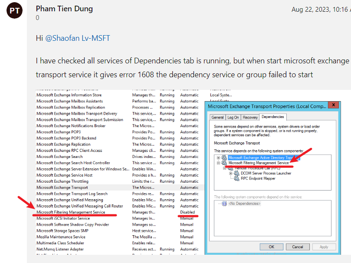The width and height of the screenshot is (351, 263).
Task: Switch to the General tab
Action: coord(217,117)
